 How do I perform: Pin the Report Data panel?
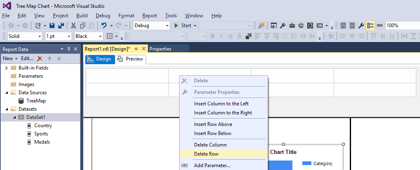(69, 49)
